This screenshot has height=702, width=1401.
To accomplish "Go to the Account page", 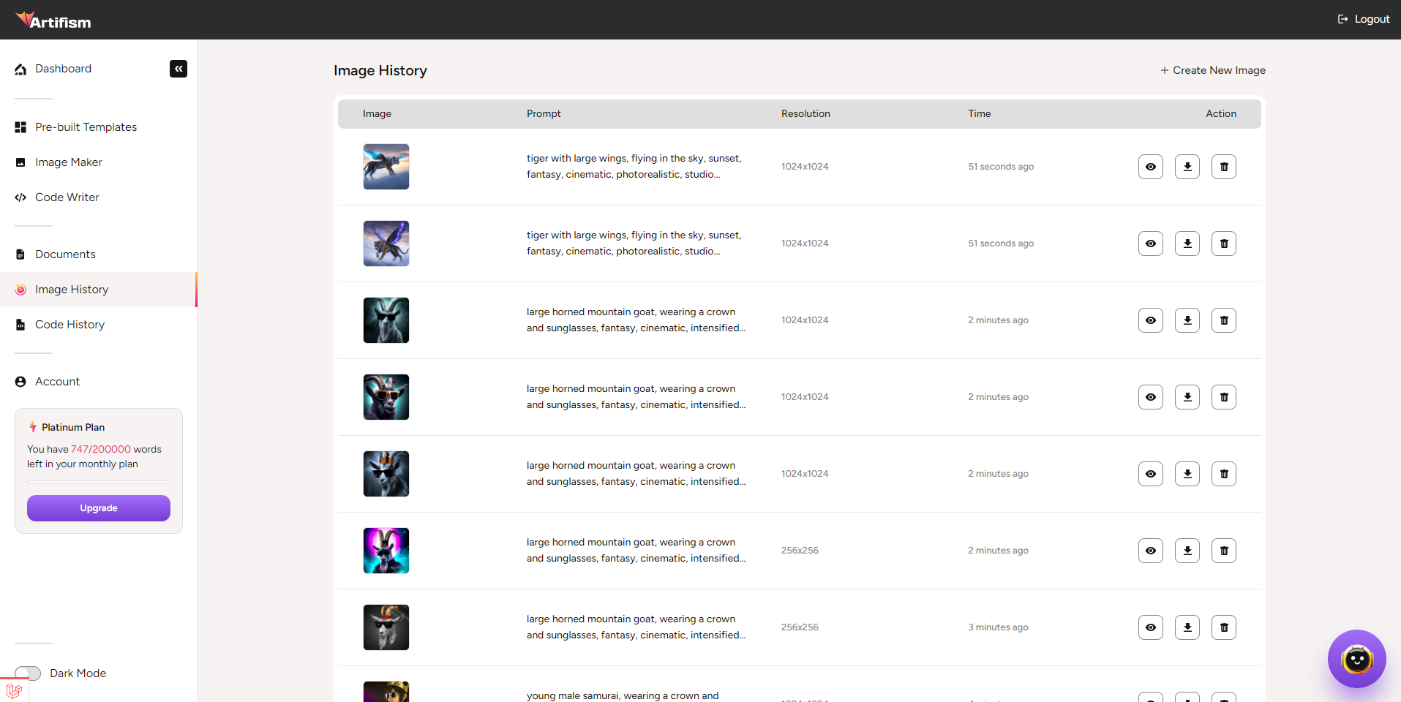I will coord(57,382).
